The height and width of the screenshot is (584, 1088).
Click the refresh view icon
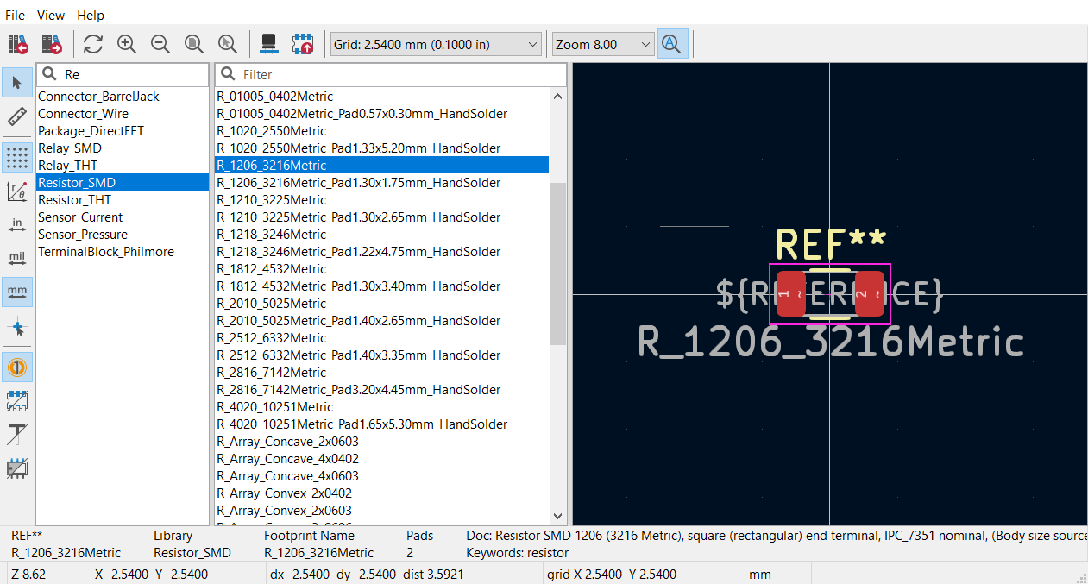tap(92, 44)
